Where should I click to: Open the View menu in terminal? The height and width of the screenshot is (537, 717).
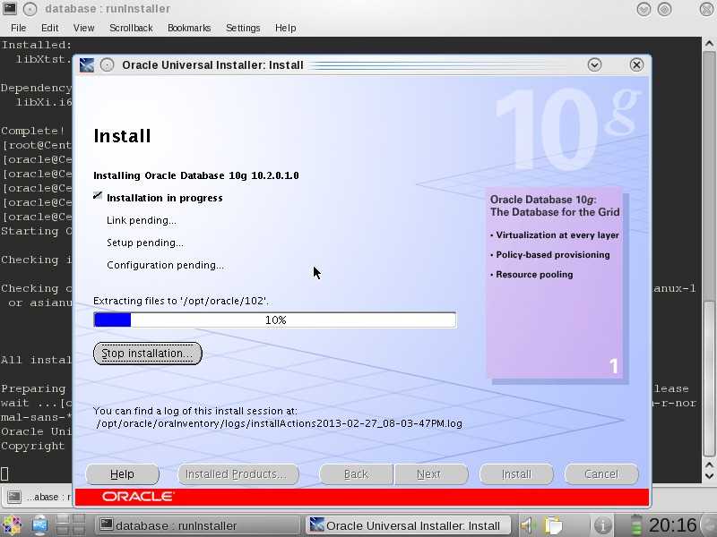click(x=83, y=28)
